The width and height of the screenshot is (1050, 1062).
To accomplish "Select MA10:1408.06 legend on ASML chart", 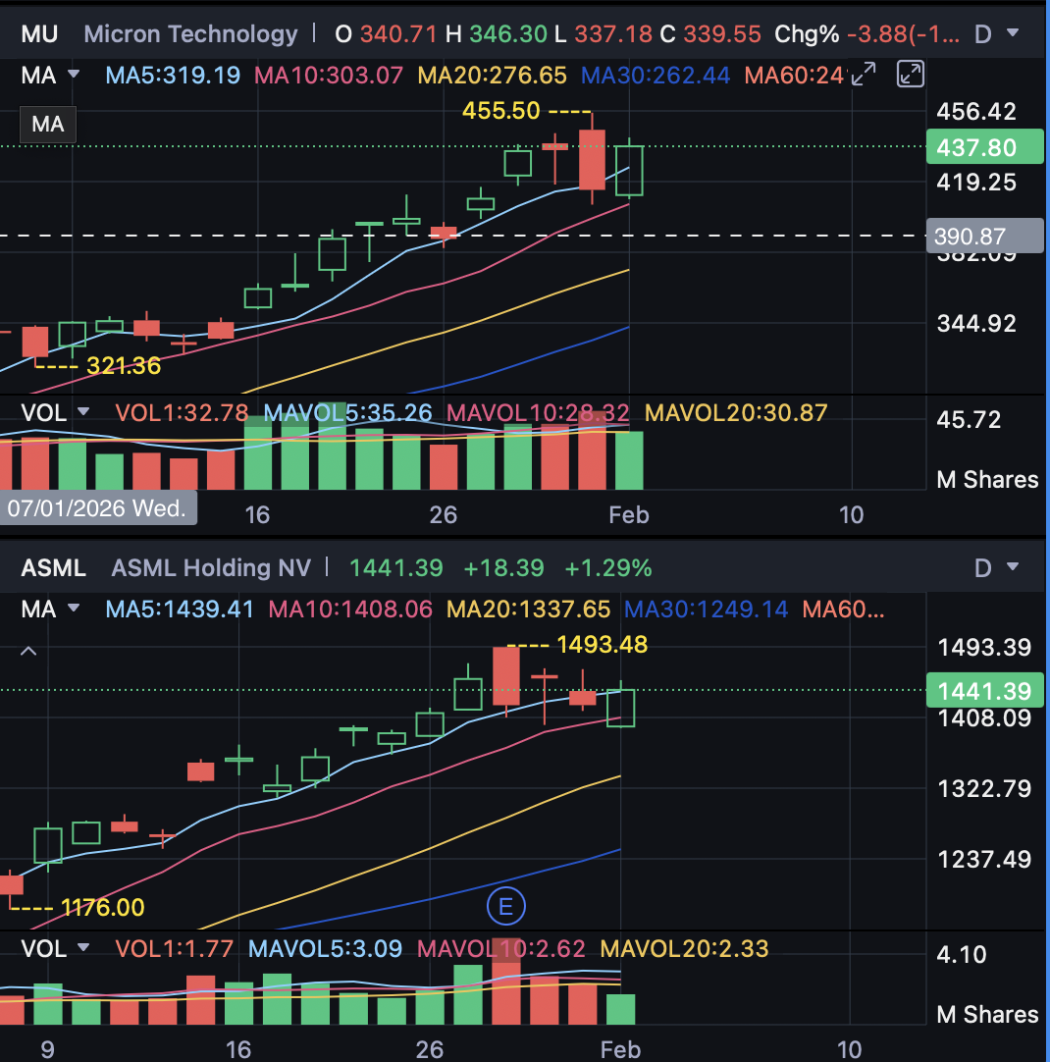I will [x=350, y=609].
